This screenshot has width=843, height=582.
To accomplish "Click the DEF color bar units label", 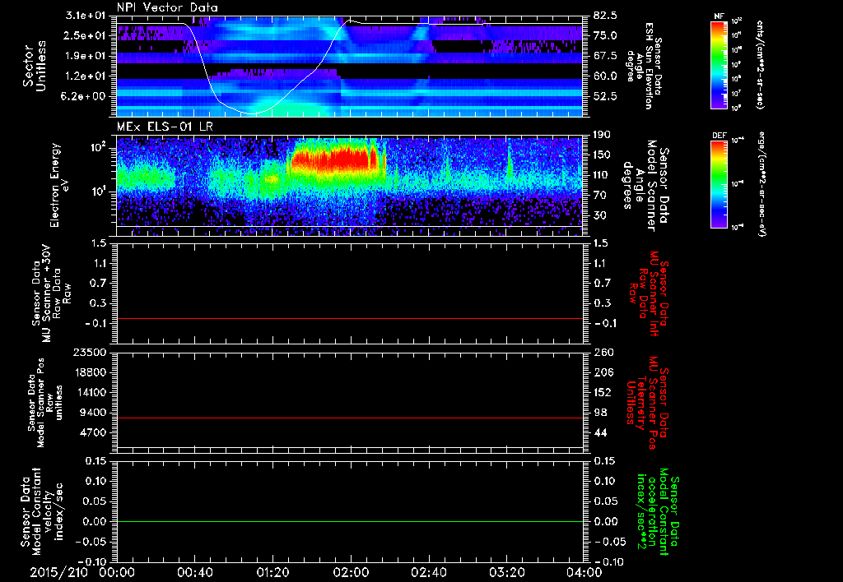I will tap(761, 184).
